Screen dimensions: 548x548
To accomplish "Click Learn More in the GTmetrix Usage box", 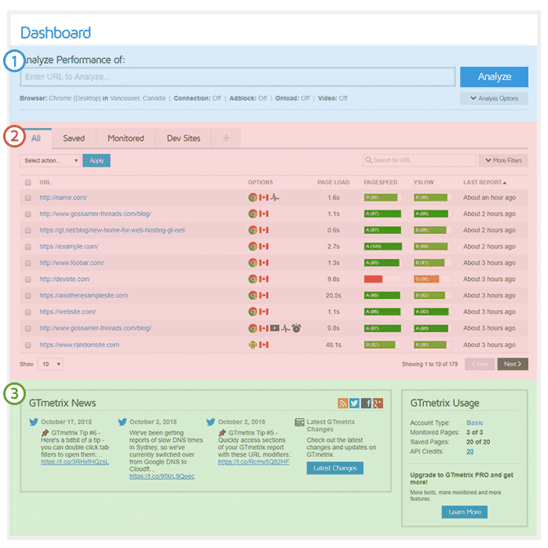I will click(465, 512).
